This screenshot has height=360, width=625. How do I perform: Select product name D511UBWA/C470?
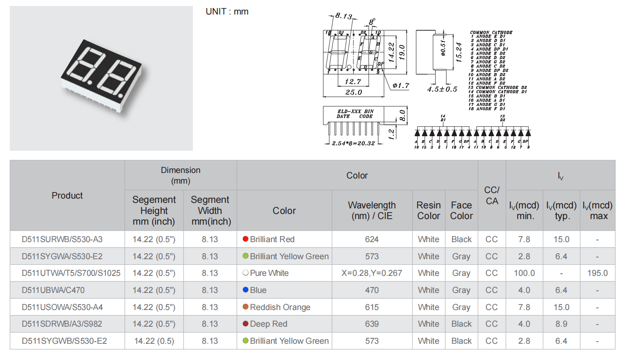(53, 290)
